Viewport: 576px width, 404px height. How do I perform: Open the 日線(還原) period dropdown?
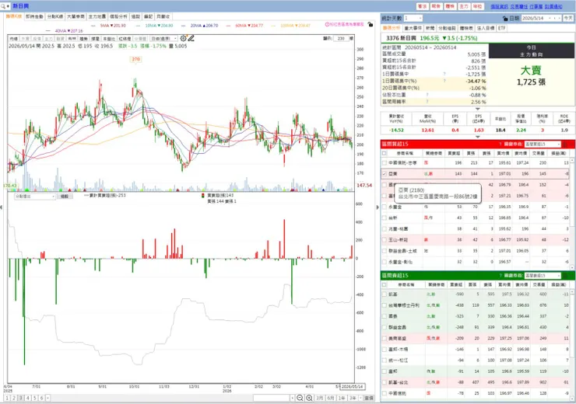[x=163, y=39]
